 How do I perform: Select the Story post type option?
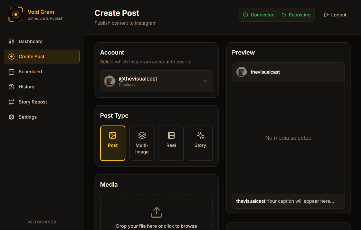pos(200,143)
